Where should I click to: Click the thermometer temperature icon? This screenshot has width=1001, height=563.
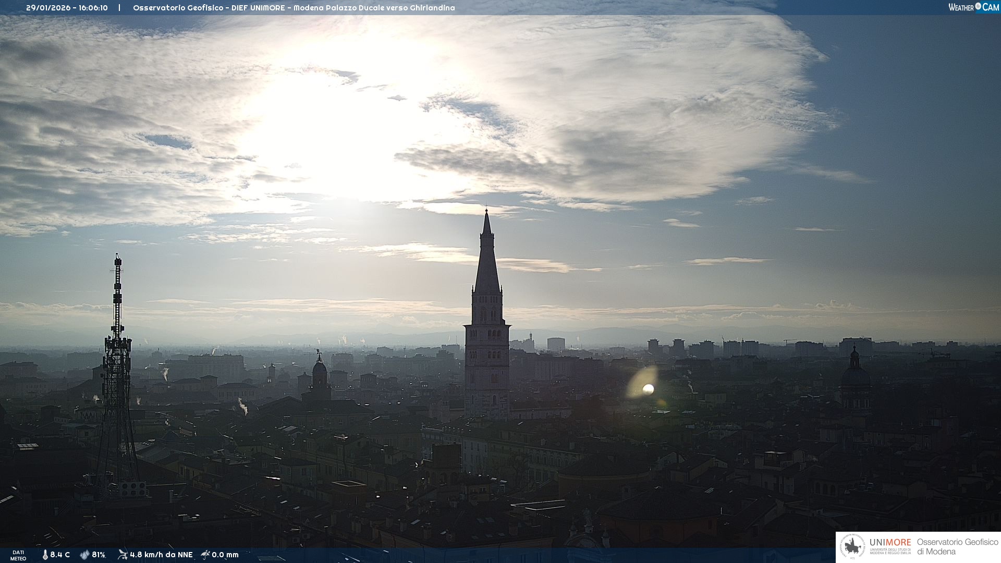pyautogui.click(x=45, y=555)
